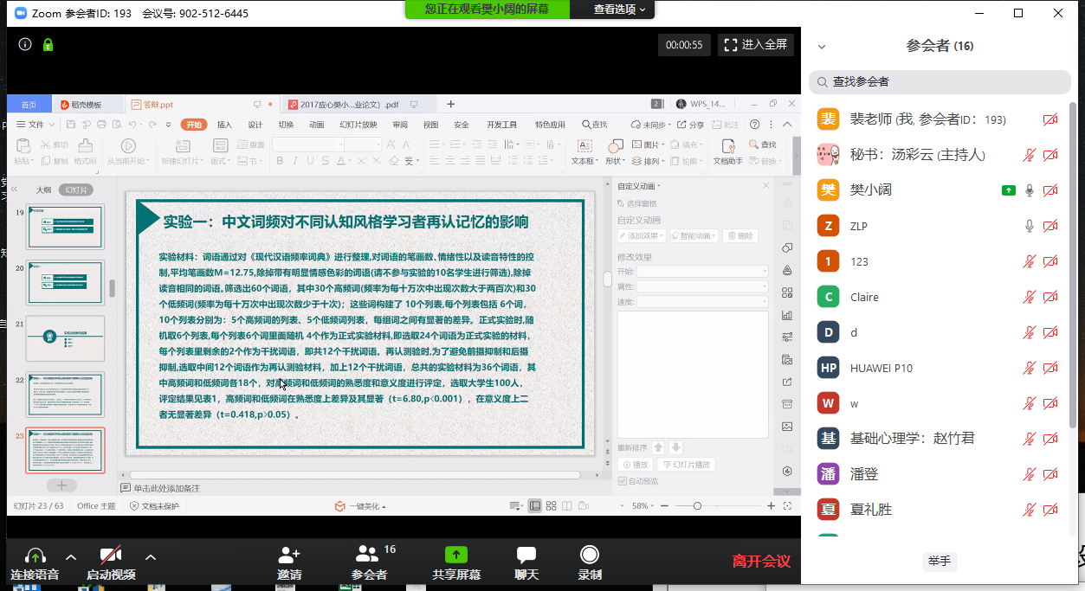The width and height of the screenshot is (1085, 591).
Task: Open the Participants icon showing 16
Action: (x=369, y=556)
